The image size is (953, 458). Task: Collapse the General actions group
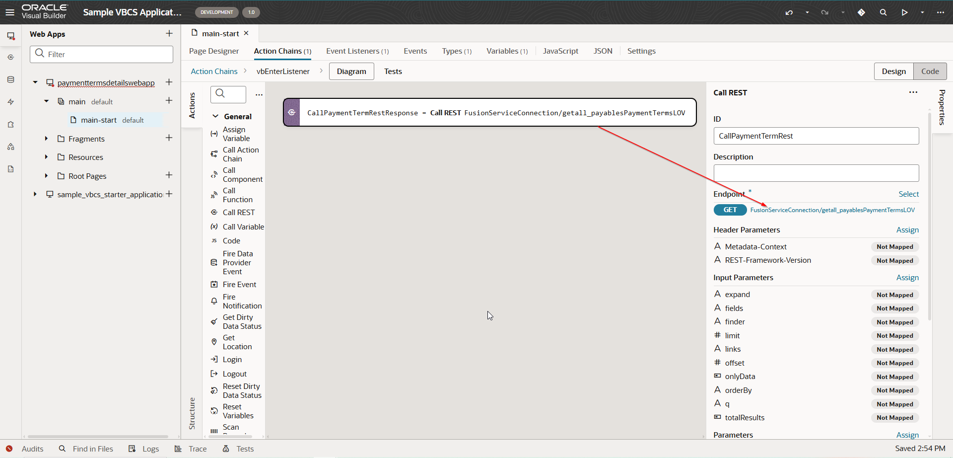215,116
